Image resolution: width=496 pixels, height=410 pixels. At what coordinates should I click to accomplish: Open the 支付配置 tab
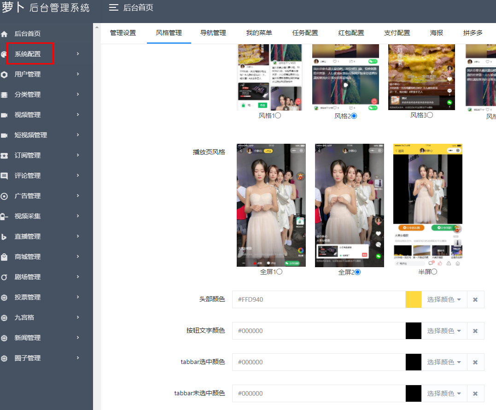[397, 33]
